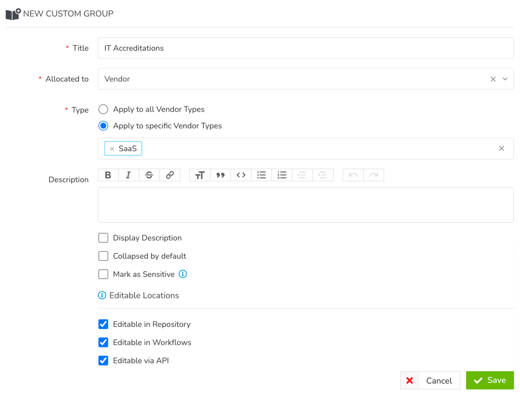520x395 pixels.
Task: Edit the Title input field
Action: click(305, 48)
